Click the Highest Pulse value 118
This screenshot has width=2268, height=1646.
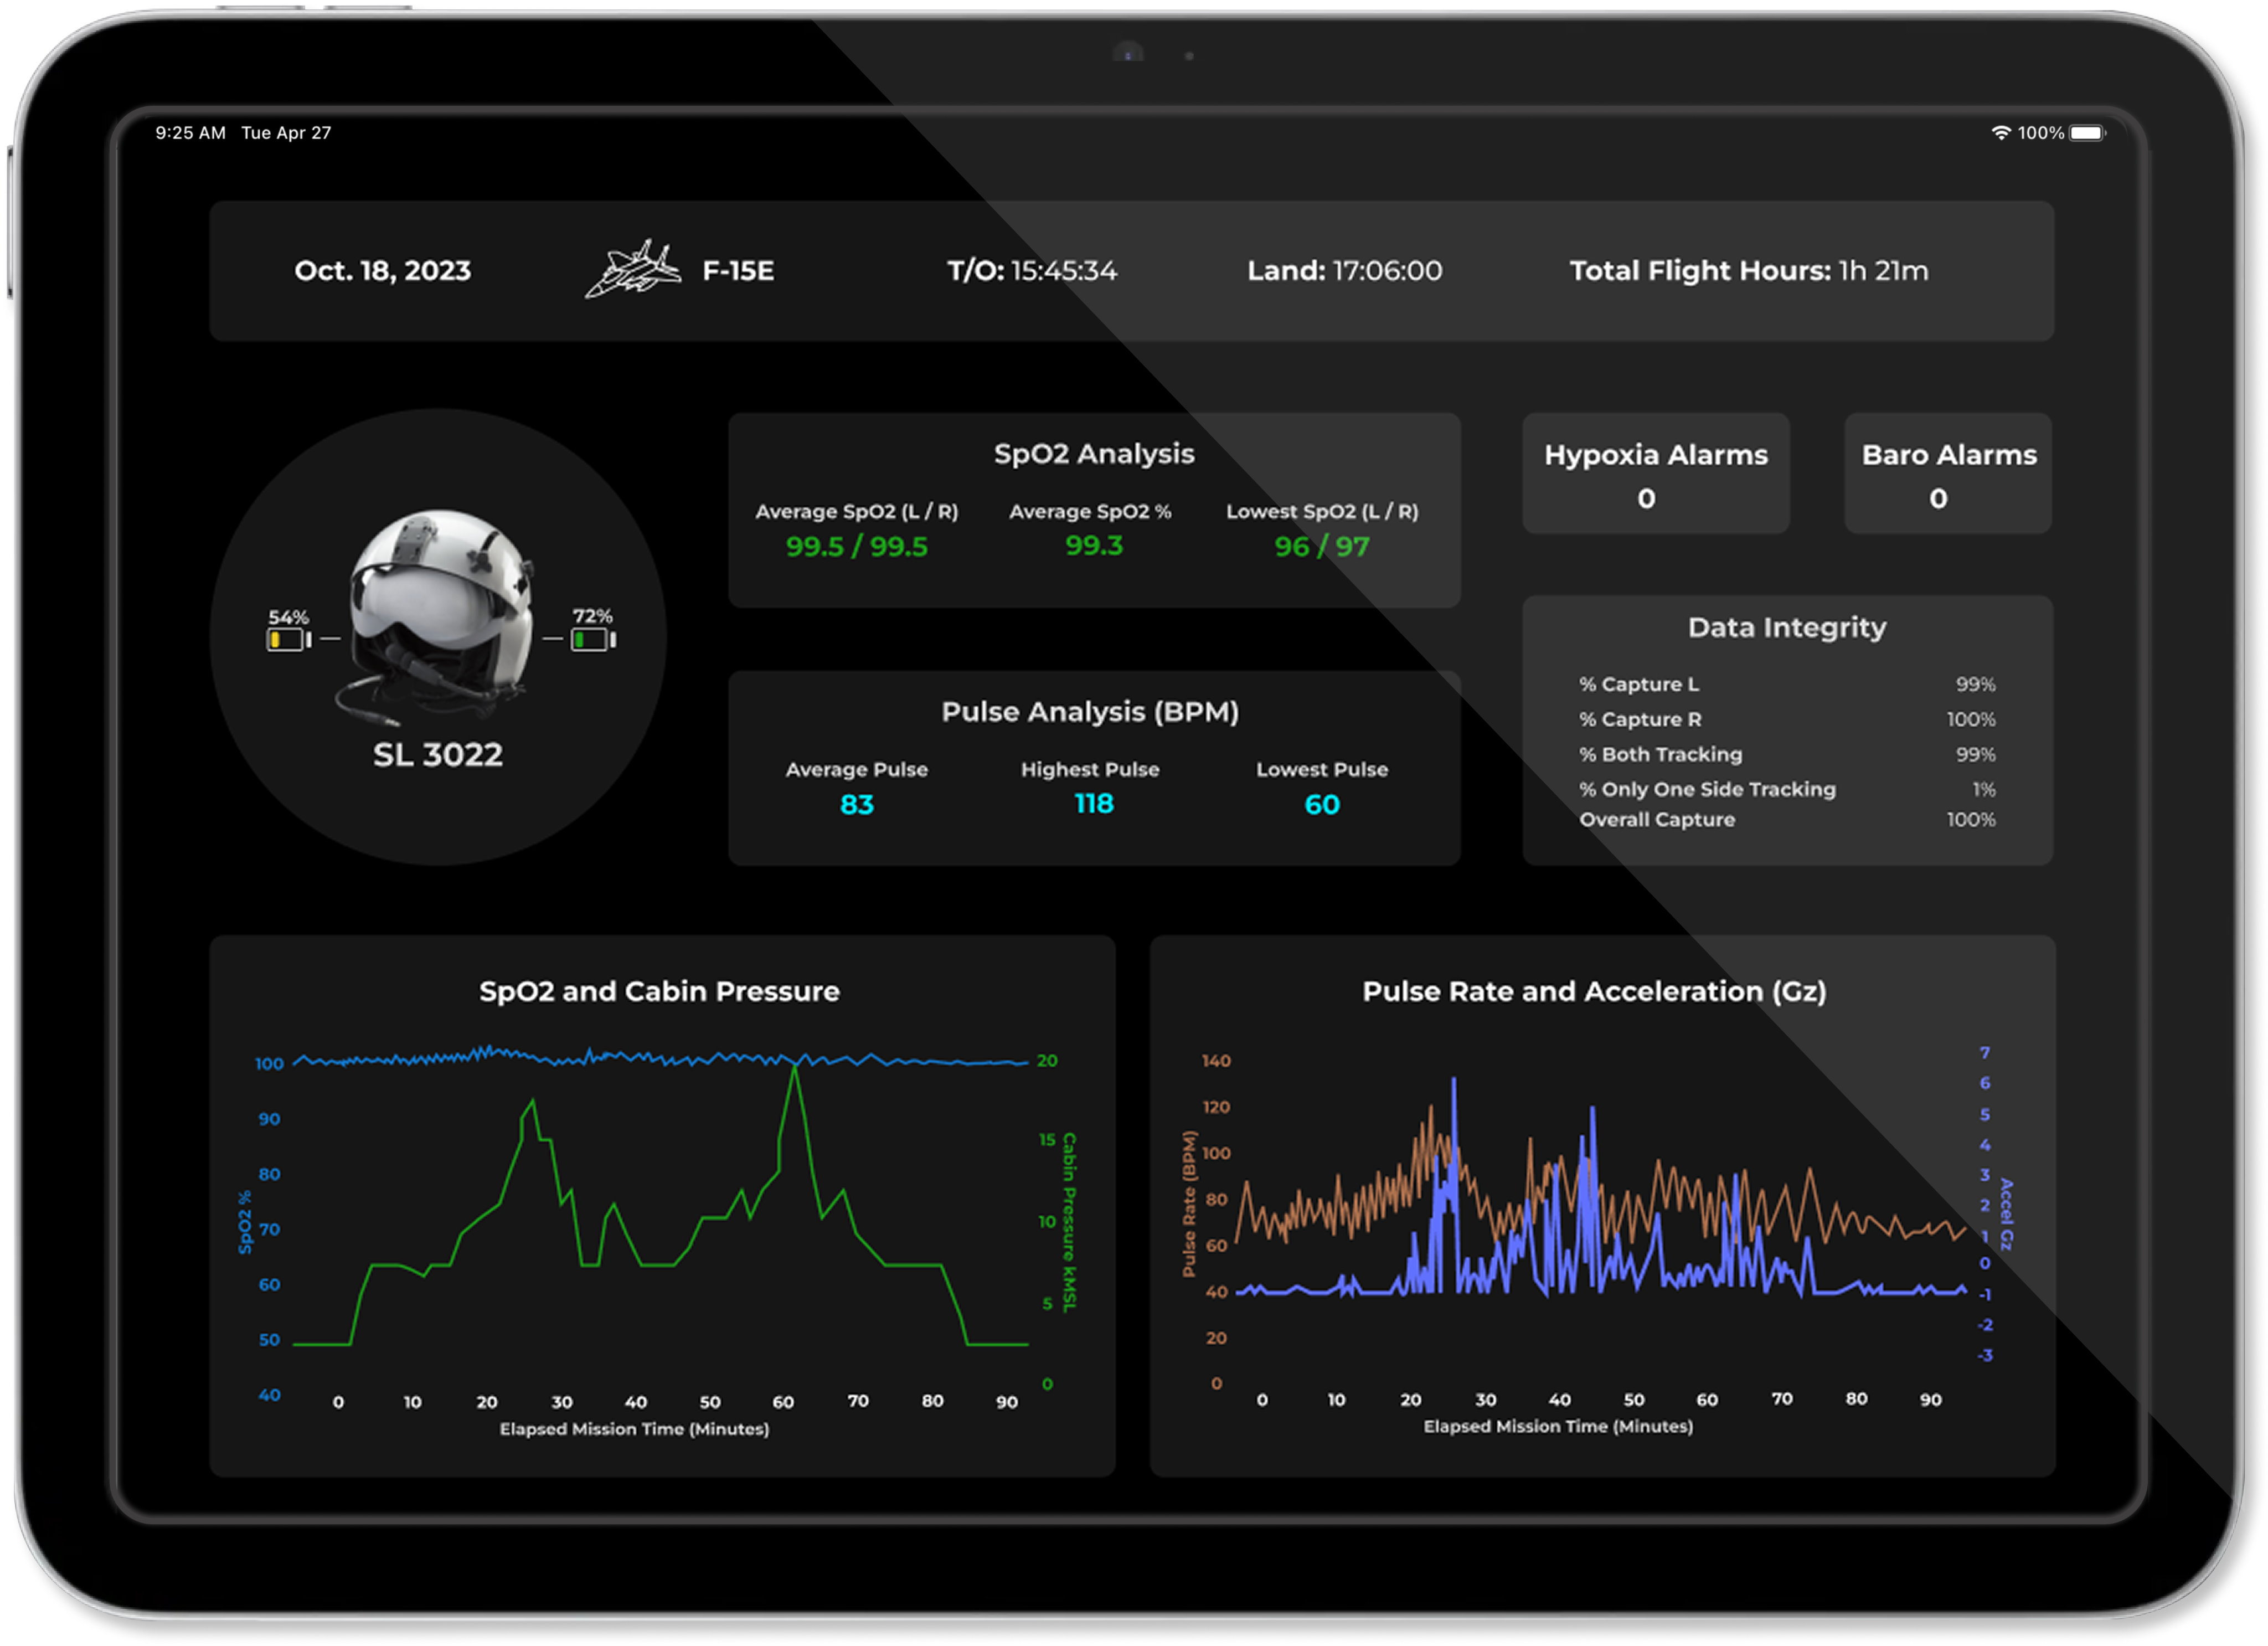(1094, 804)
